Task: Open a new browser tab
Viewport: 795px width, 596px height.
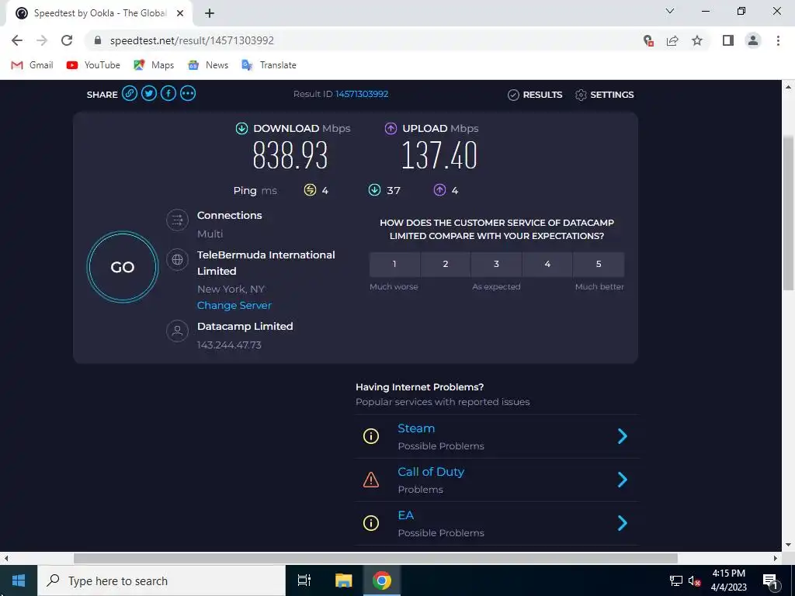Action: tap(210, 14)
